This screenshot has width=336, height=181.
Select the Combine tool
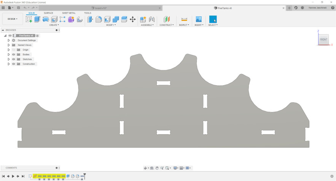click(116, 19)
